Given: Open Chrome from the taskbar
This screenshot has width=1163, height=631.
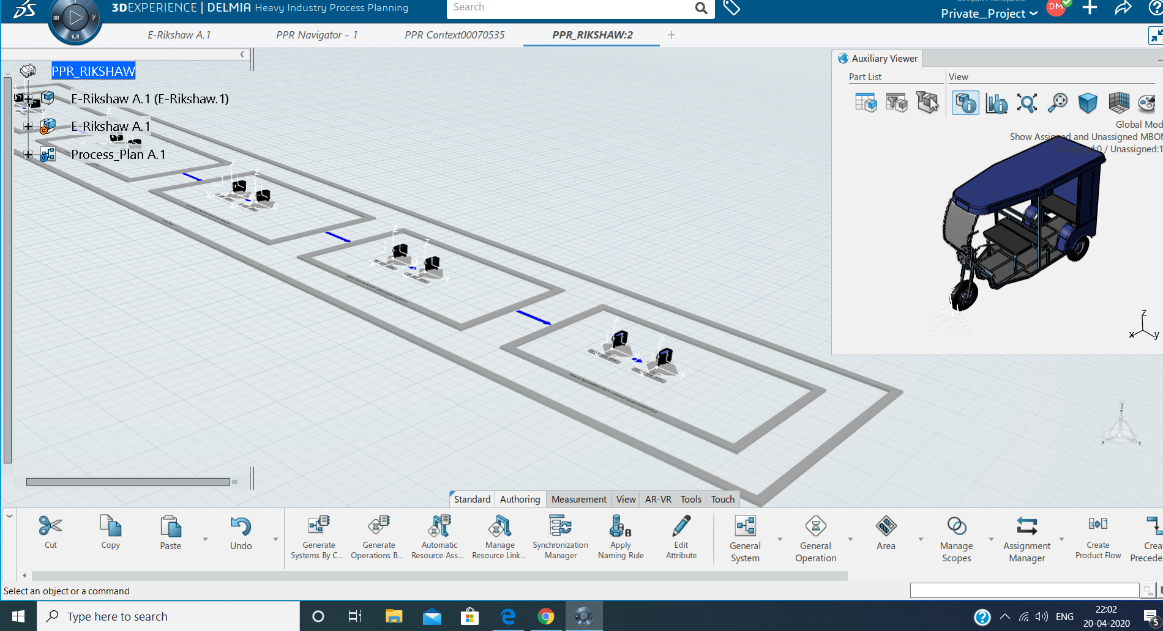Looking at the screenshot, I should (x=545, y=616).
